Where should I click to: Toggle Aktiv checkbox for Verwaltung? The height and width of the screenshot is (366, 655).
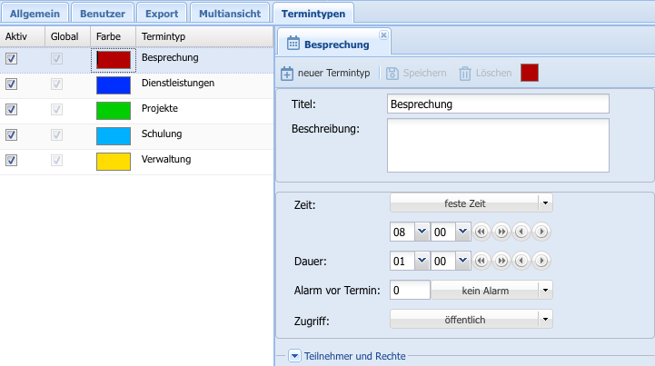tap(12, 161)
